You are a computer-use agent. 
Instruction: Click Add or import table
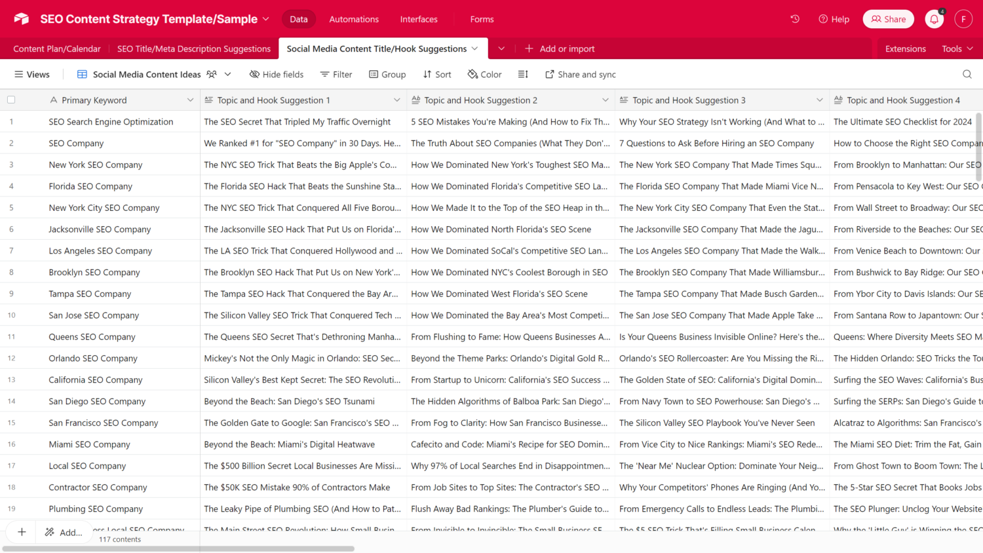coord(560,48)
